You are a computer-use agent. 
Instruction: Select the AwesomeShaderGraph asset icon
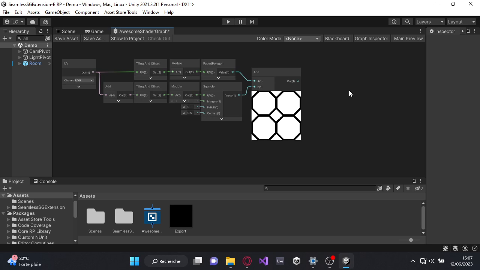[x=152, y=216]
